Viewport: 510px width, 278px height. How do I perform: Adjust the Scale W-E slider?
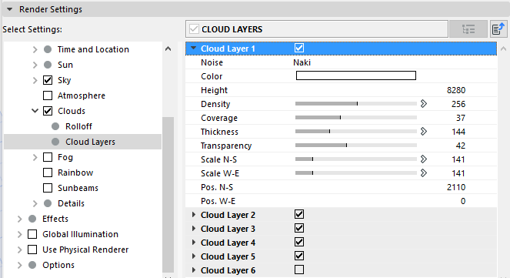356,172
